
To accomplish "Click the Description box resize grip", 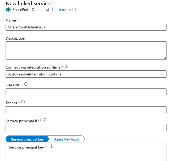I will pos(165,58).
